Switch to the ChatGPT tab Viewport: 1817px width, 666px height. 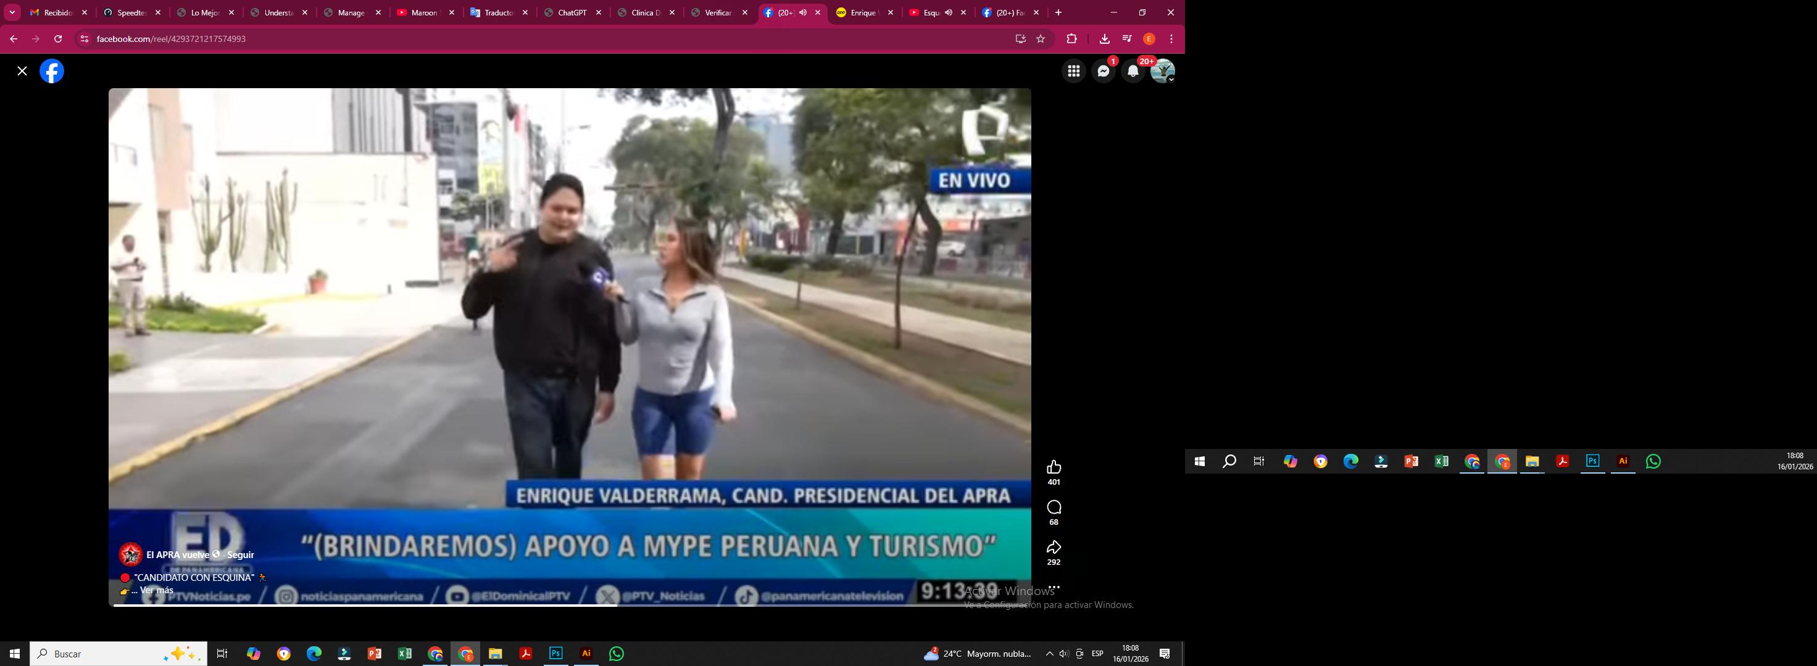click(572, 13)
